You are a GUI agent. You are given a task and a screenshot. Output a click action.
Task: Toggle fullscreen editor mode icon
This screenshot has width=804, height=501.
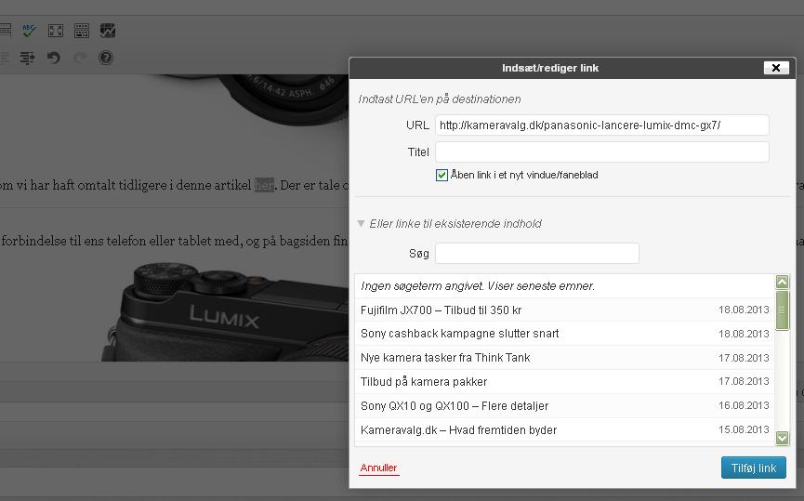point(56,31)
